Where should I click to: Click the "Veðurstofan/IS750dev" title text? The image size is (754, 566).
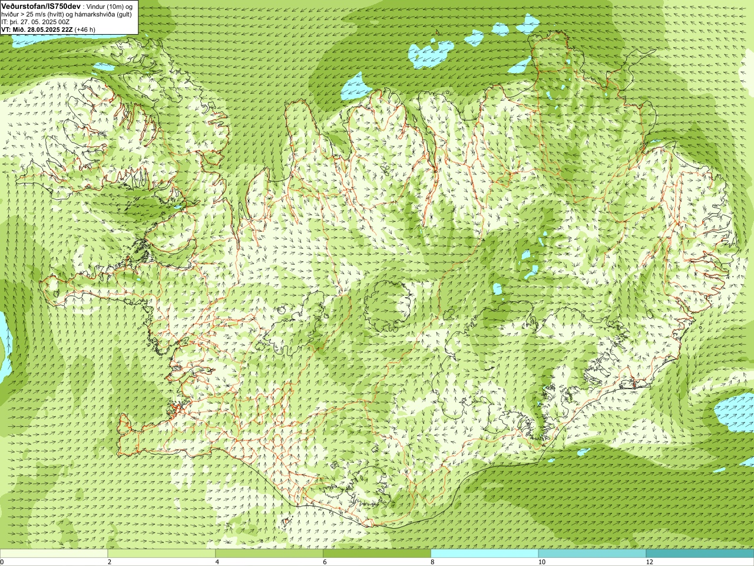41,5
